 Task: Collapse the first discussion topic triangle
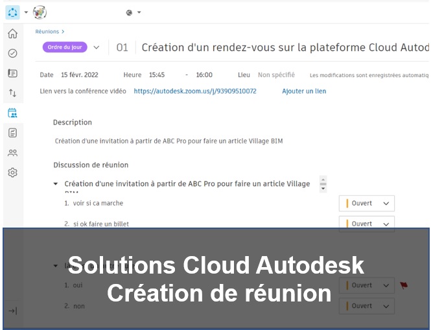pyautogui.click(x=56, y=183)
